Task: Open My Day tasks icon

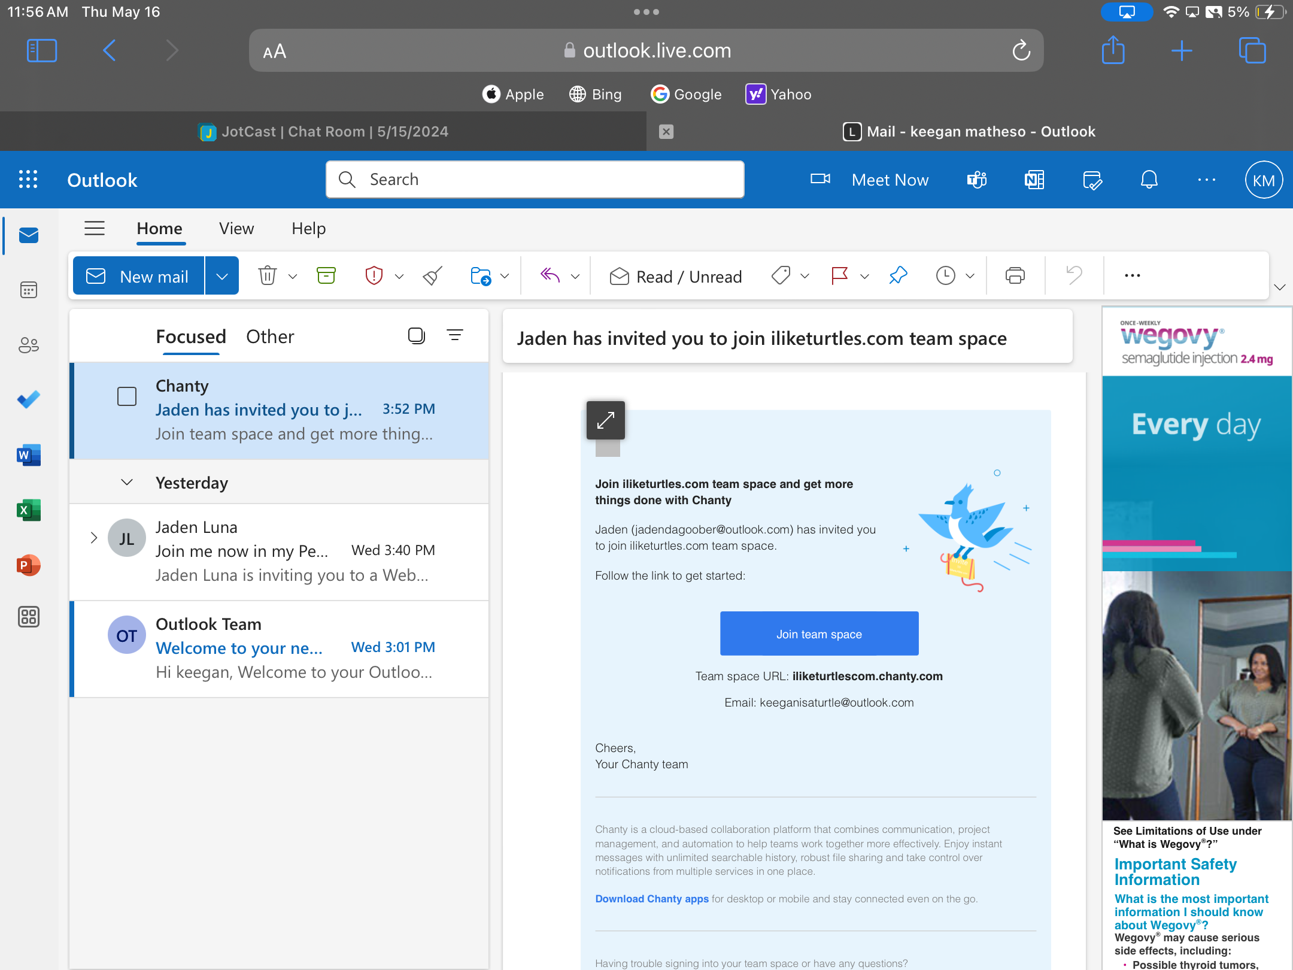Action: 1092,180
